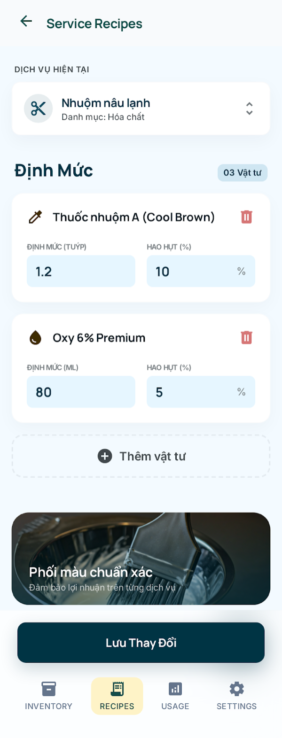Edit the Oxy quantity field showing 80
This screenshot has height=738, width=282.
click(x=81, y=392)
